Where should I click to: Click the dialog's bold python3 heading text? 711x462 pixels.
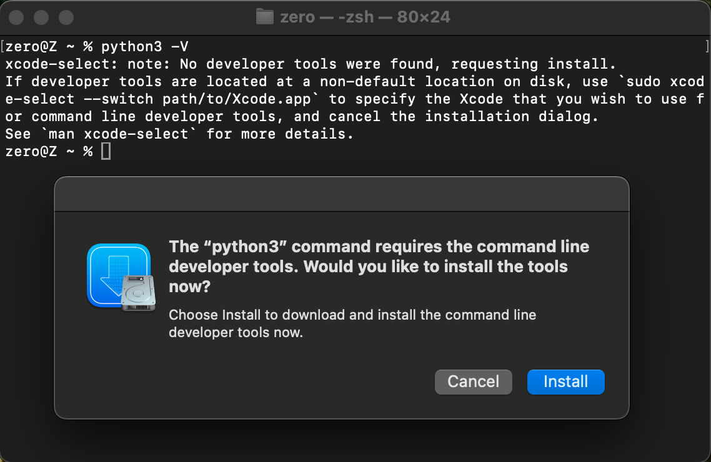coord(379,267)
